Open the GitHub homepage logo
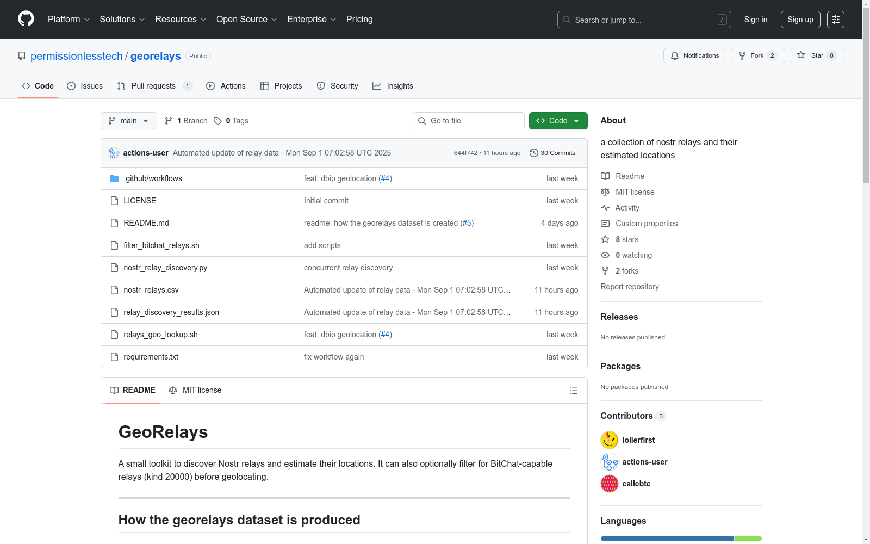The width and height of the screenshot is (870, 544). click(x=26, y=19)
